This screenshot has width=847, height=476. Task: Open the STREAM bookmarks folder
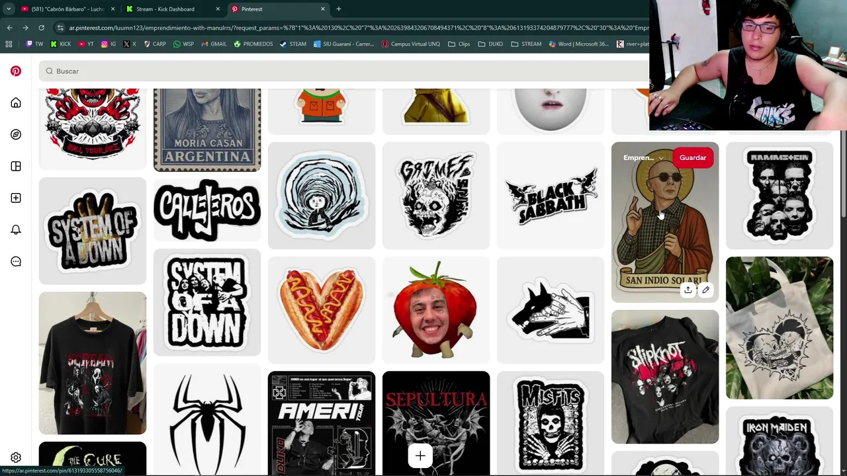pos(526,44)
